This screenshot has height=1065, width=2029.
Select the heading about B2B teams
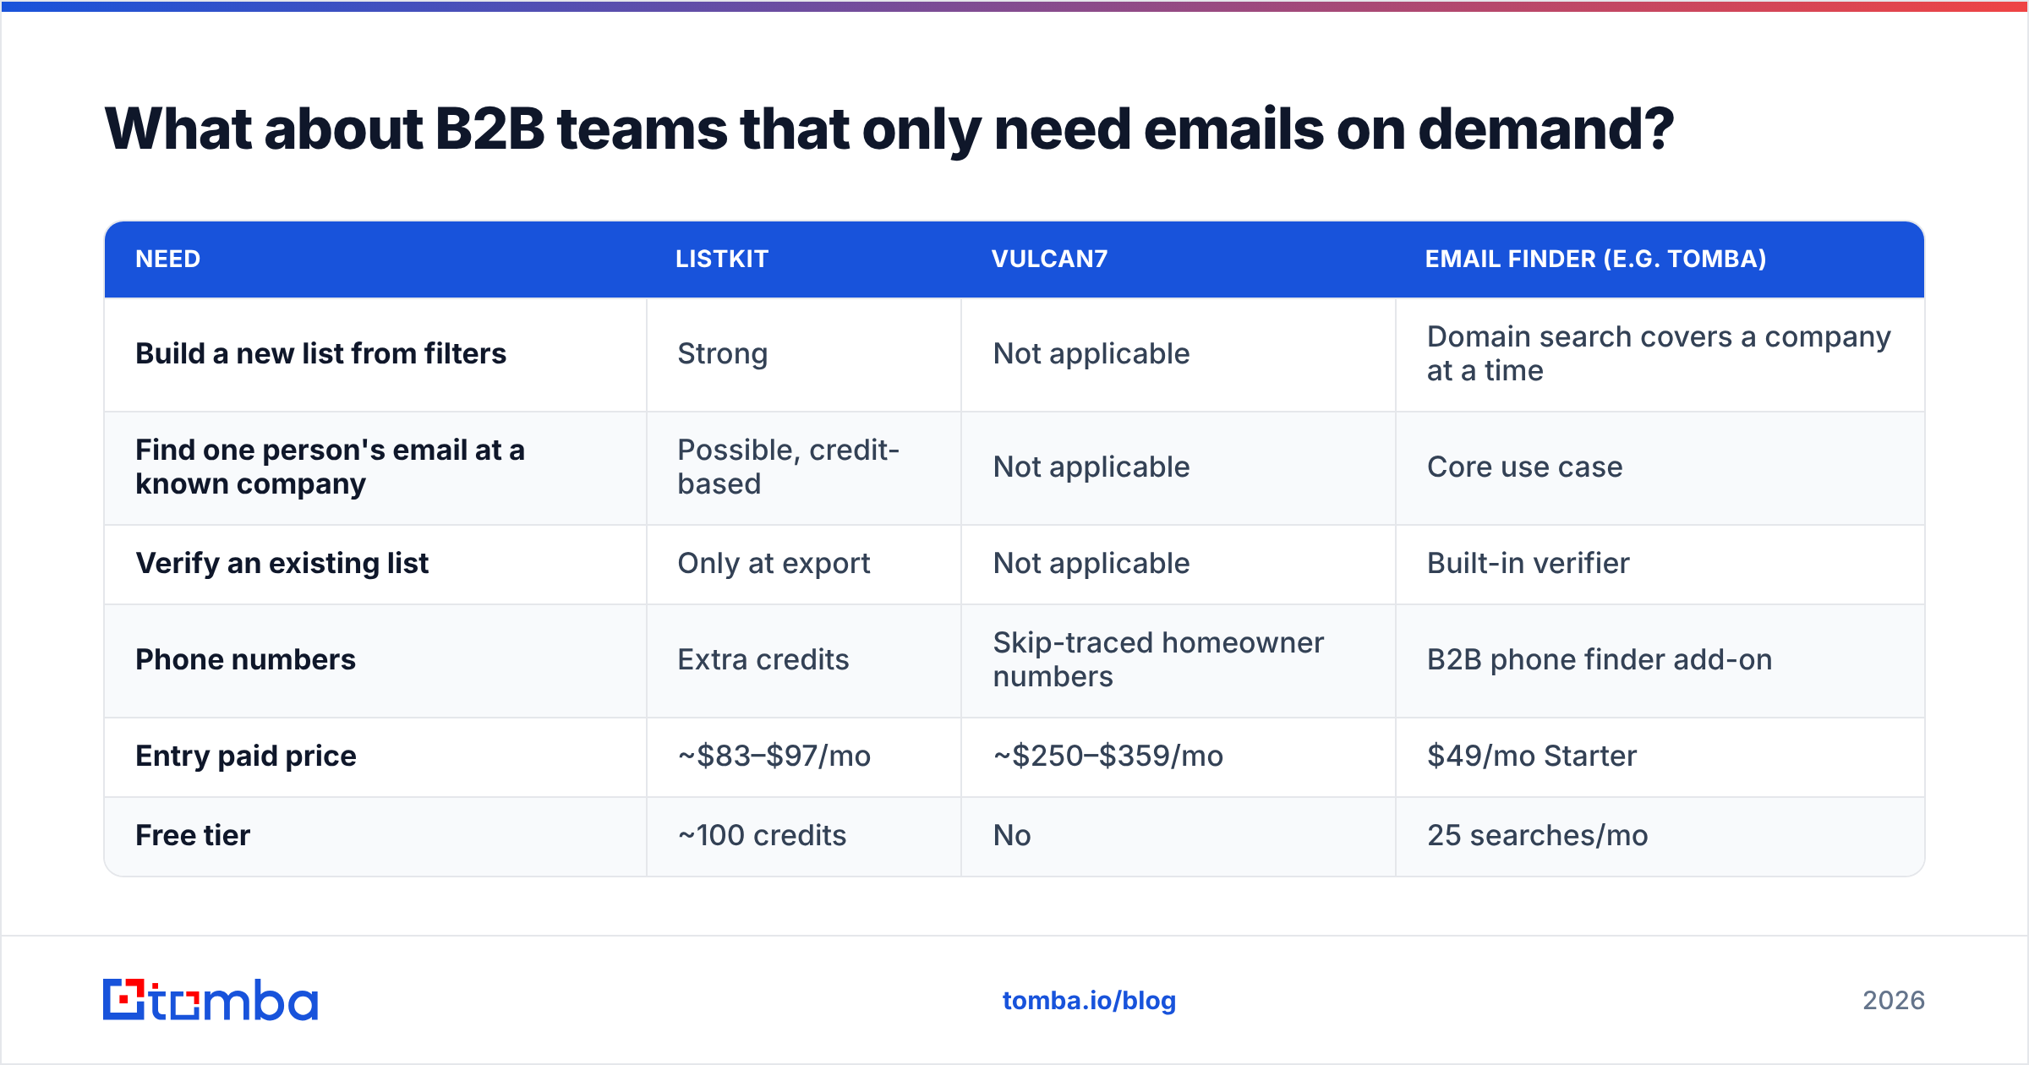[x=889, y=129]
